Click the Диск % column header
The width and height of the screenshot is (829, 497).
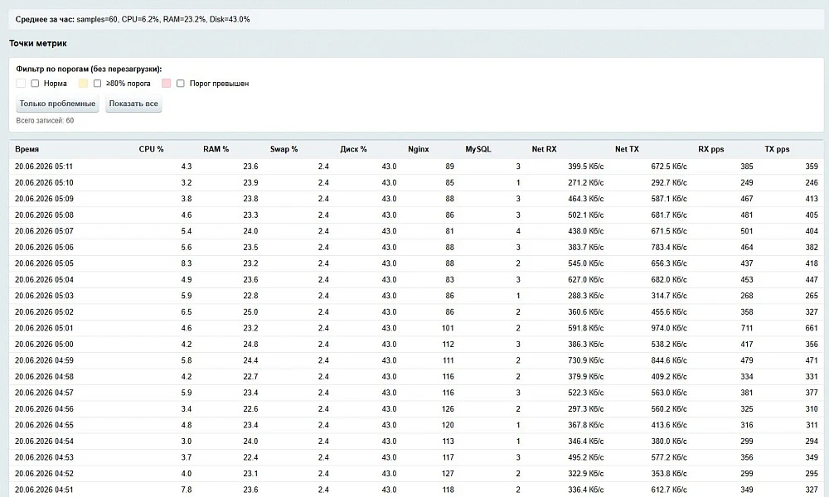click(353, 149)
